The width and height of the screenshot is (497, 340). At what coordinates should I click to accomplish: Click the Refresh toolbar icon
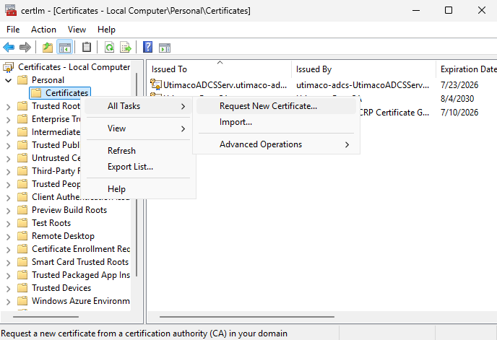[109, 48]
